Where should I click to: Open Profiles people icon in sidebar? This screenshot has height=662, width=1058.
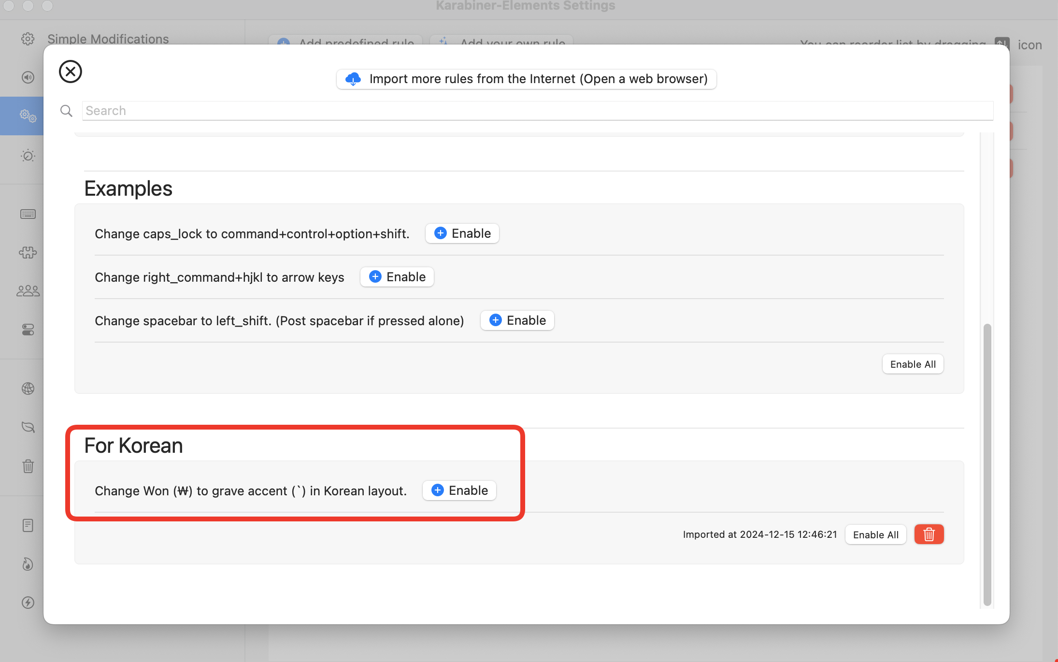(x=28, y=291)
